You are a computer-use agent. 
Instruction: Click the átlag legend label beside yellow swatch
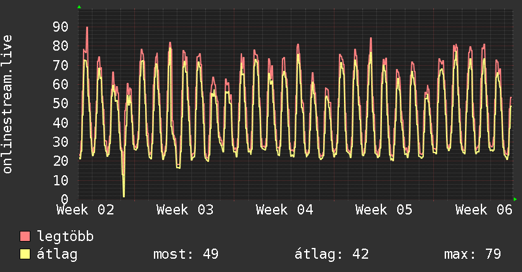coord(57,254)
